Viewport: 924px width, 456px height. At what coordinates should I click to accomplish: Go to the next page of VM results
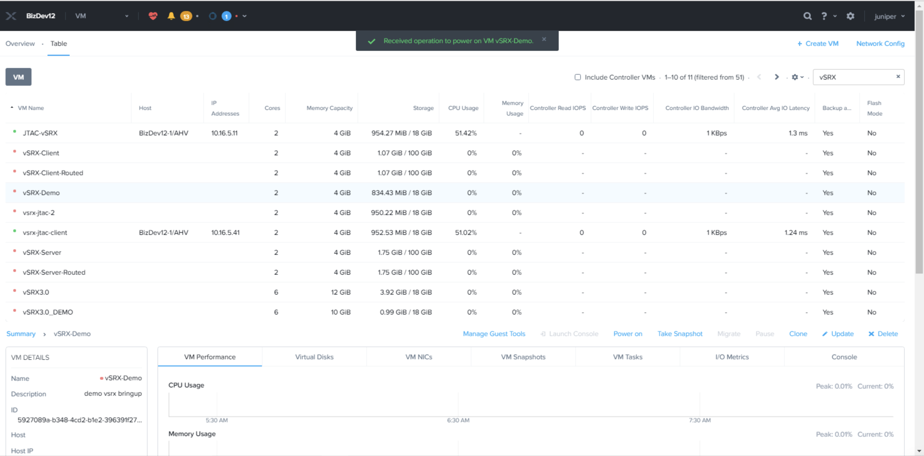pos(776,77)
